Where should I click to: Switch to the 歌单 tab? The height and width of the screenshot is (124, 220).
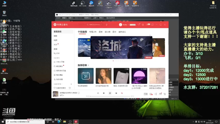tap(101, 32)
